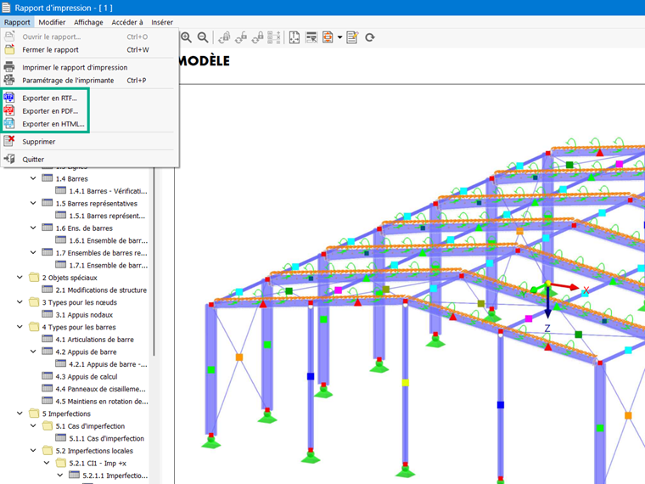Select 4.3 Appuis de calcul item
Viewport: 645px width, 484px height.
tap(87, 376)
